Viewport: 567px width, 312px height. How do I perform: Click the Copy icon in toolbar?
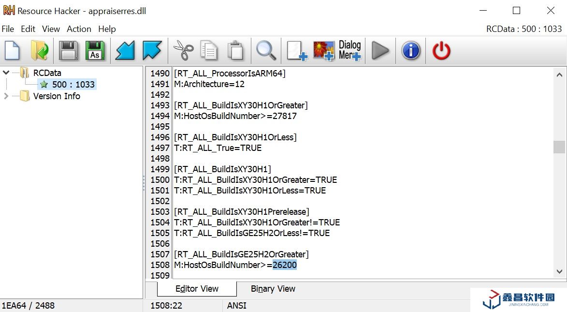point(209,50)
